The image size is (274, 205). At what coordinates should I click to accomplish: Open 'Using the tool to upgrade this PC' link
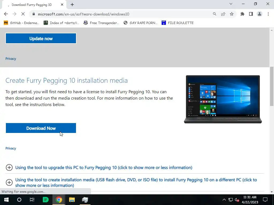104,168
